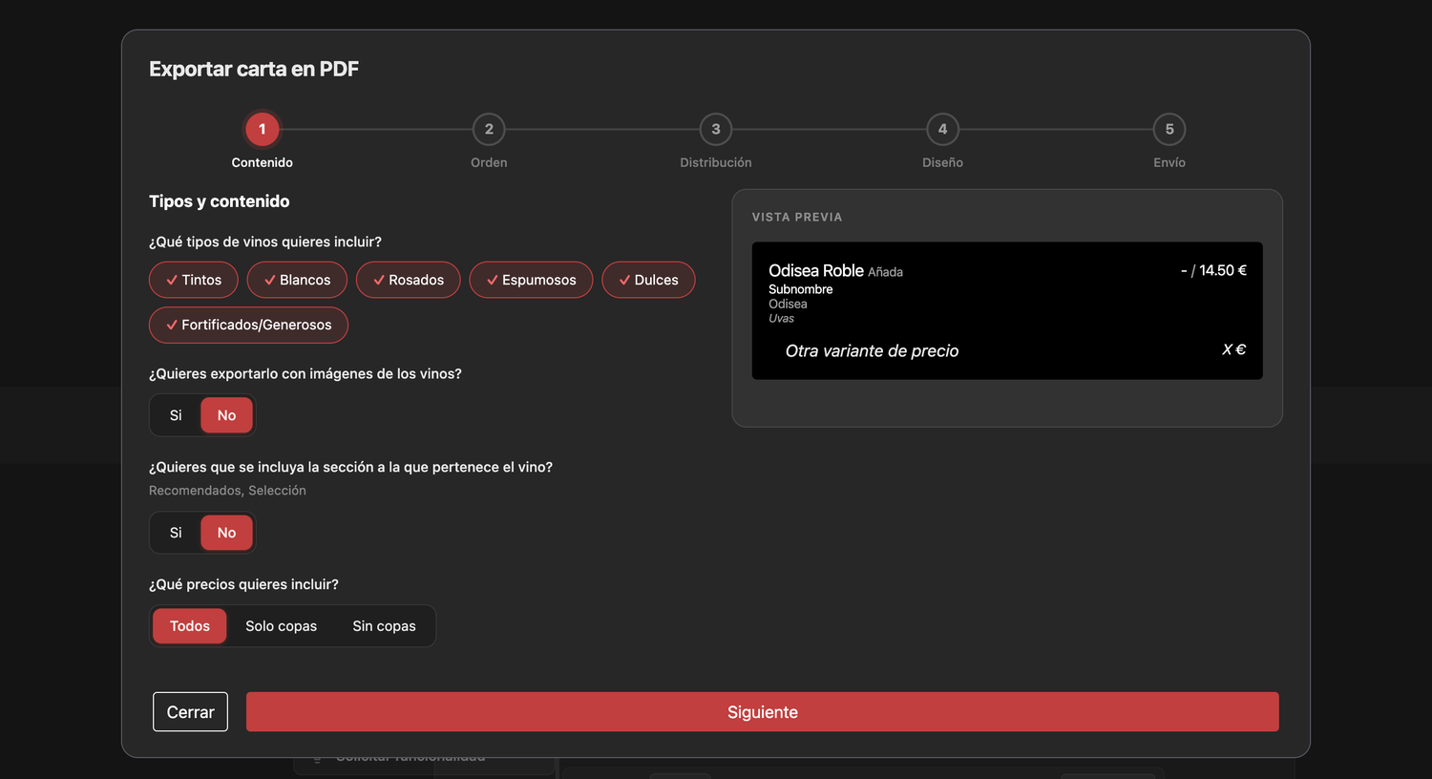Select Solo copas price option
The height and width of the screenshot is (779, 1432).
[x=281, y=626]
